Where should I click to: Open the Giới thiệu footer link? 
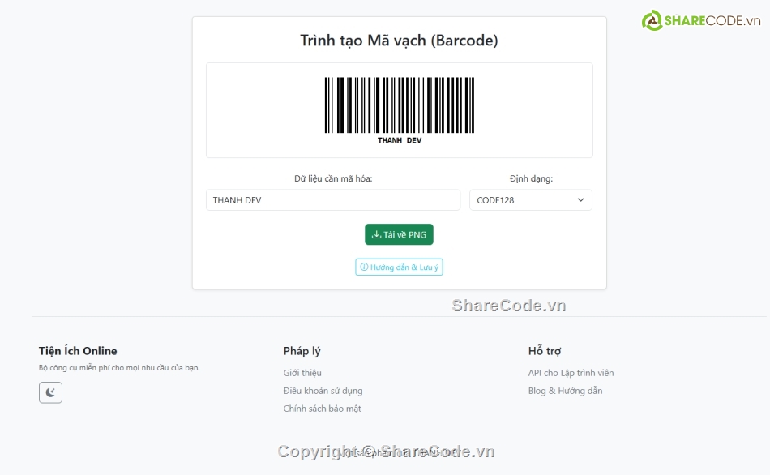pyautogui.click(x=302, y=373)
